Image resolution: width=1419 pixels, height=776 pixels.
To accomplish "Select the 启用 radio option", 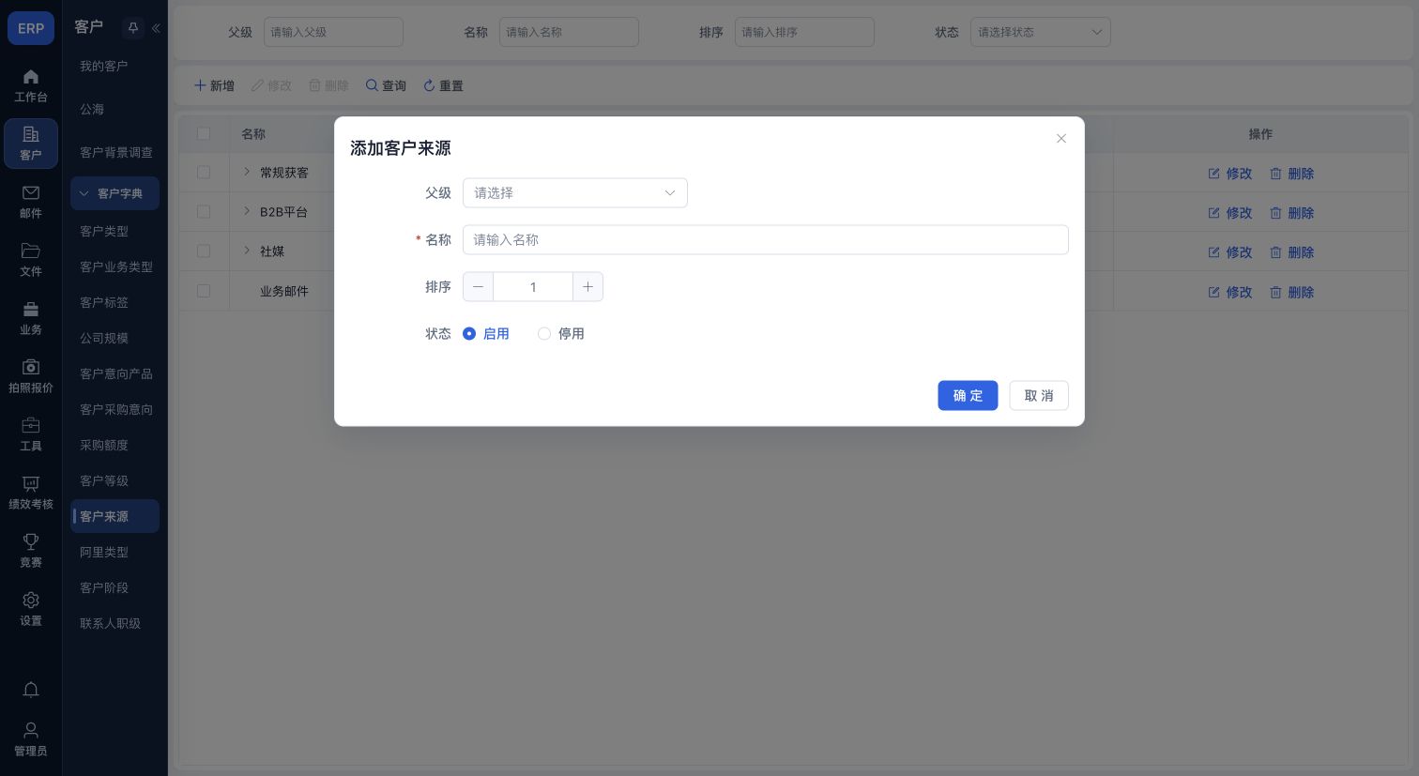I will pyautogui.click(x=486, y=333).
